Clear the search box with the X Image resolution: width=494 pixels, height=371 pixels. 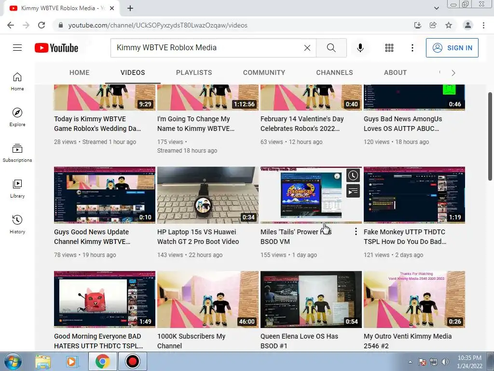(307, 48)
